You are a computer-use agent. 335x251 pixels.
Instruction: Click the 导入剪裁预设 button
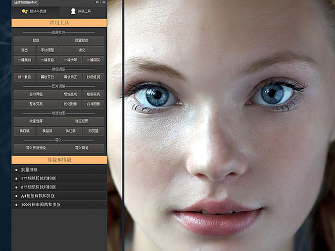pyautogui.click(x=36, y=148)
